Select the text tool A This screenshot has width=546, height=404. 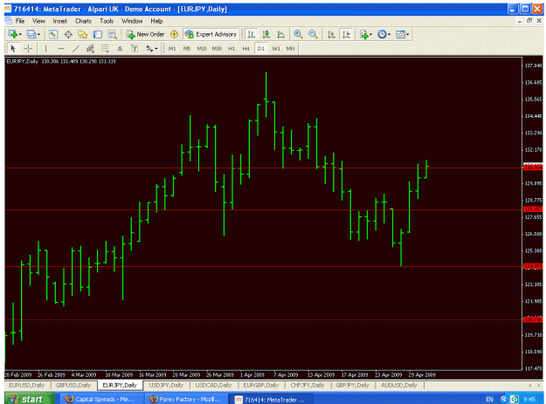pyautogui.click(x=120, y=49)
